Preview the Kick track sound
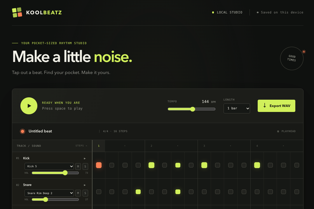 [x=85, y=158]
